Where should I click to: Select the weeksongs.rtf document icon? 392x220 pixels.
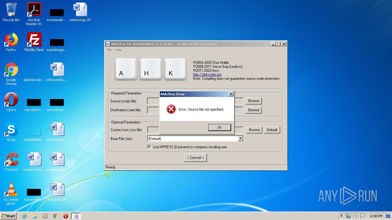(x=80, y=12)
